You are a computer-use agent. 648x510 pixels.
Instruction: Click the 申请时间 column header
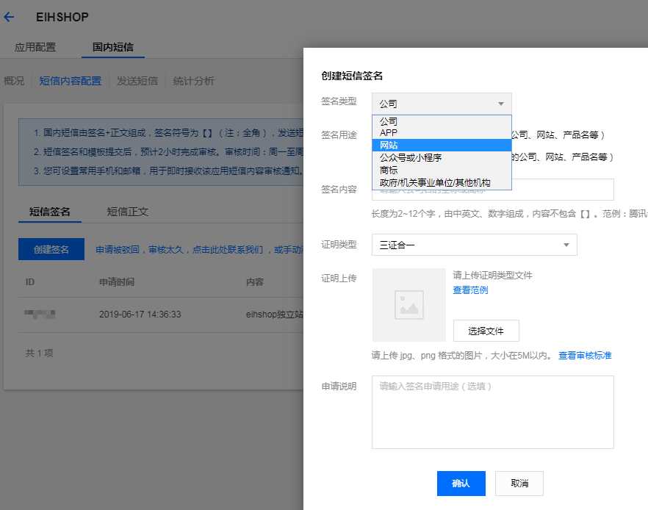click(117, 282)
